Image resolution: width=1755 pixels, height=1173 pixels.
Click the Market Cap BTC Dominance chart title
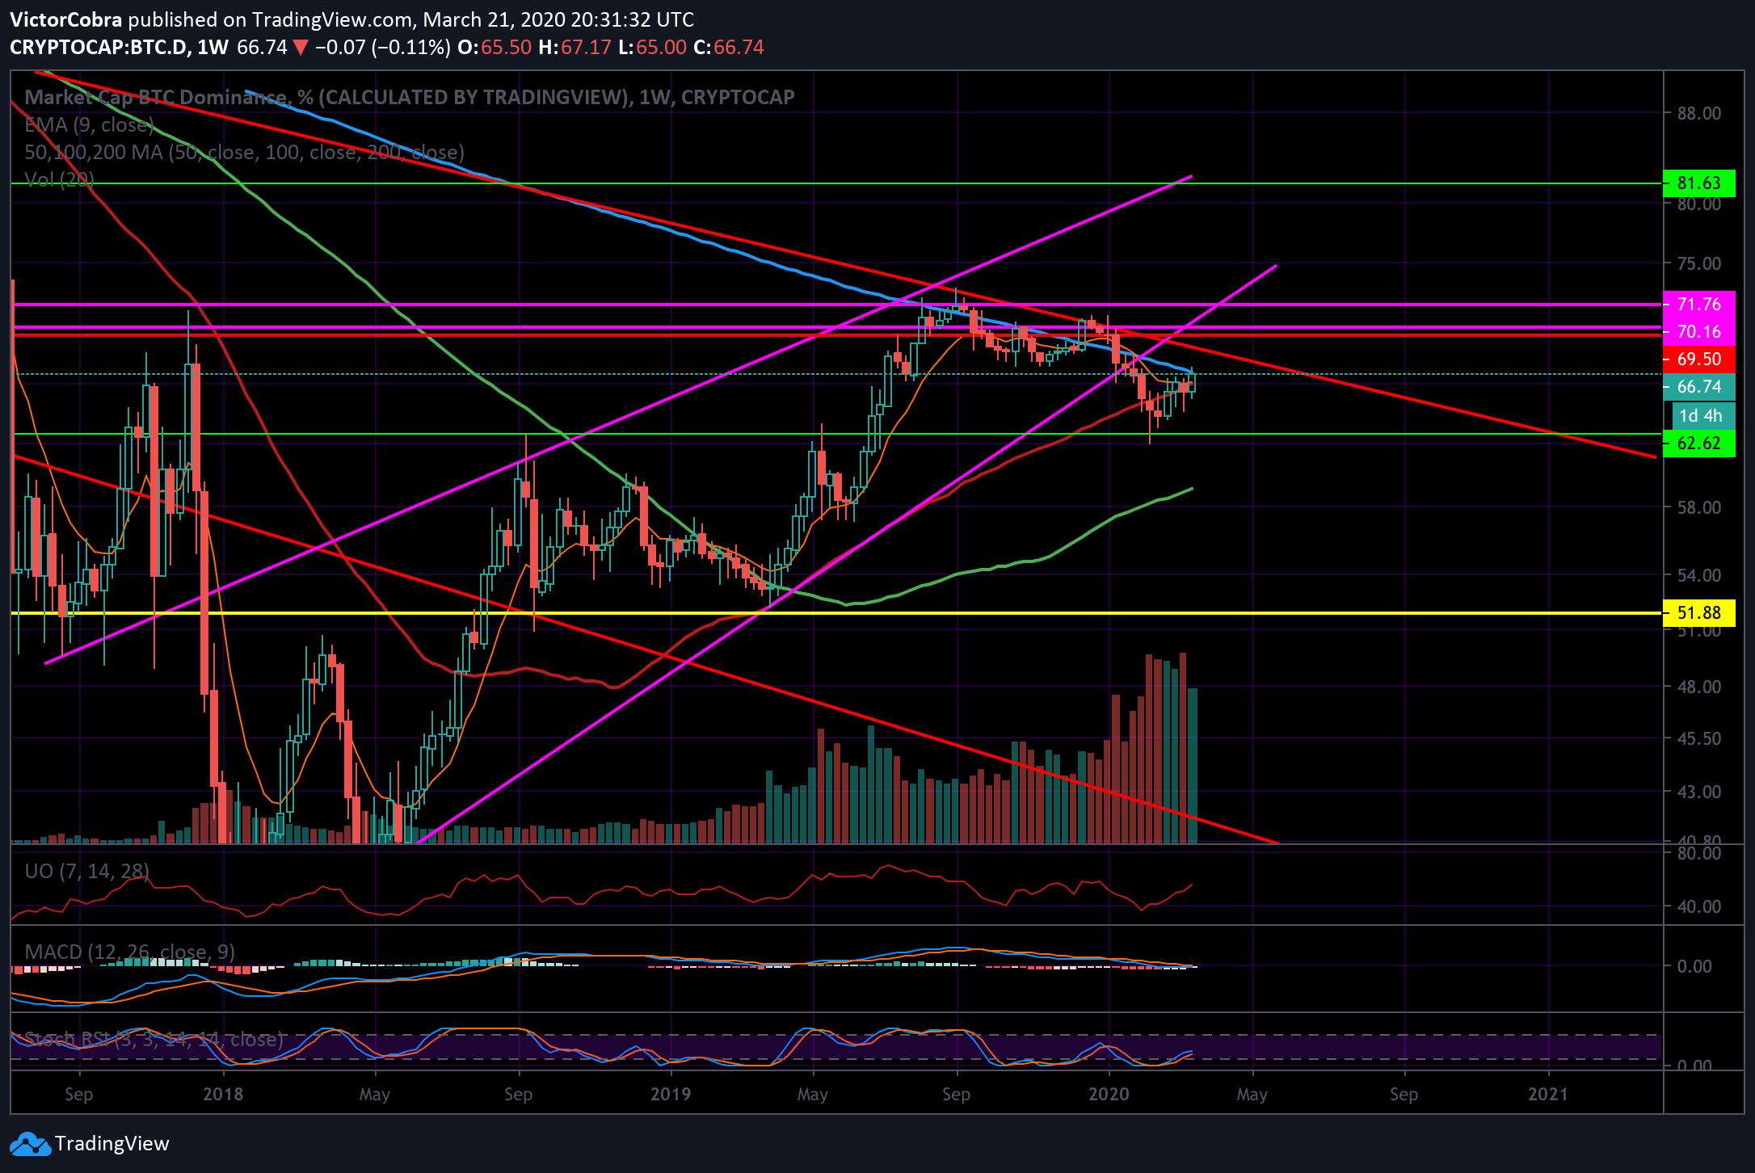[x=409, y=97]
